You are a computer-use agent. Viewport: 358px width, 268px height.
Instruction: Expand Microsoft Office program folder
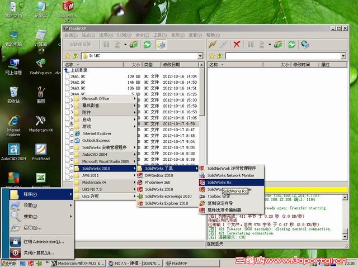(x=105, y=99)
